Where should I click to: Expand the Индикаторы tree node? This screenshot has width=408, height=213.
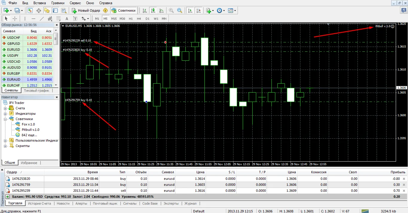pos(5,114)
